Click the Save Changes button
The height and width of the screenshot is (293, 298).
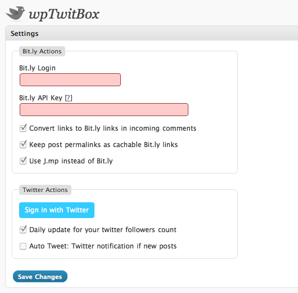[40, 277]
